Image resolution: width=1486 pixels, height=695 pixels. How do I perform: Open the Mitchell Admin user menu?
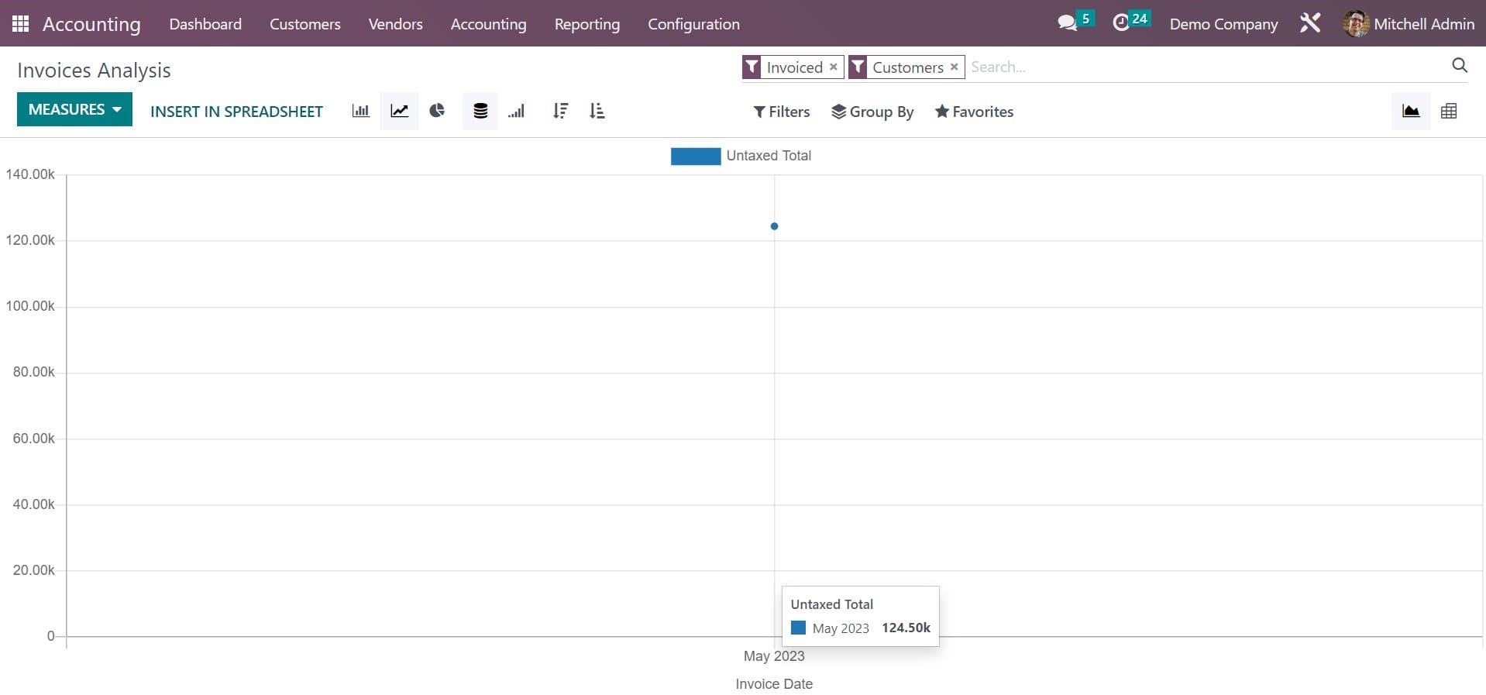[1409, 24]
